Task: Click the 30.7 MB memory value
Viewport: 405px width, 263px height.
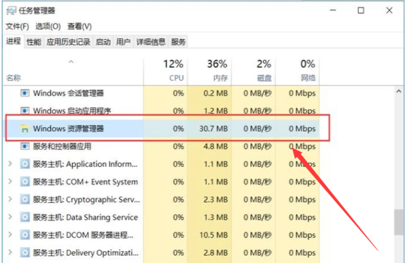Action: pos(214,129)
